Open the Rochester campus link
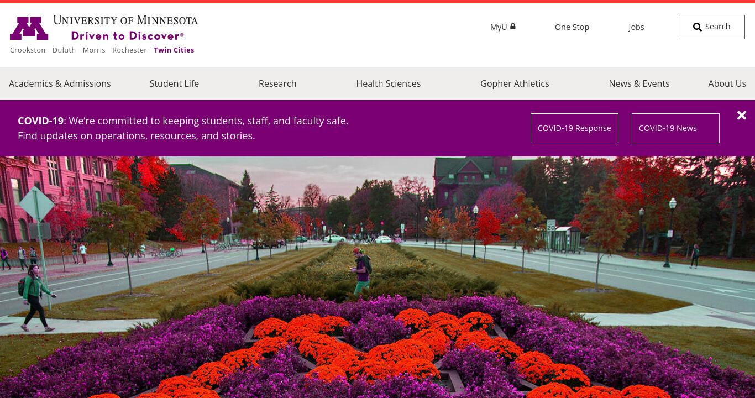The image size is (755, 398). (x=129, y=50)
